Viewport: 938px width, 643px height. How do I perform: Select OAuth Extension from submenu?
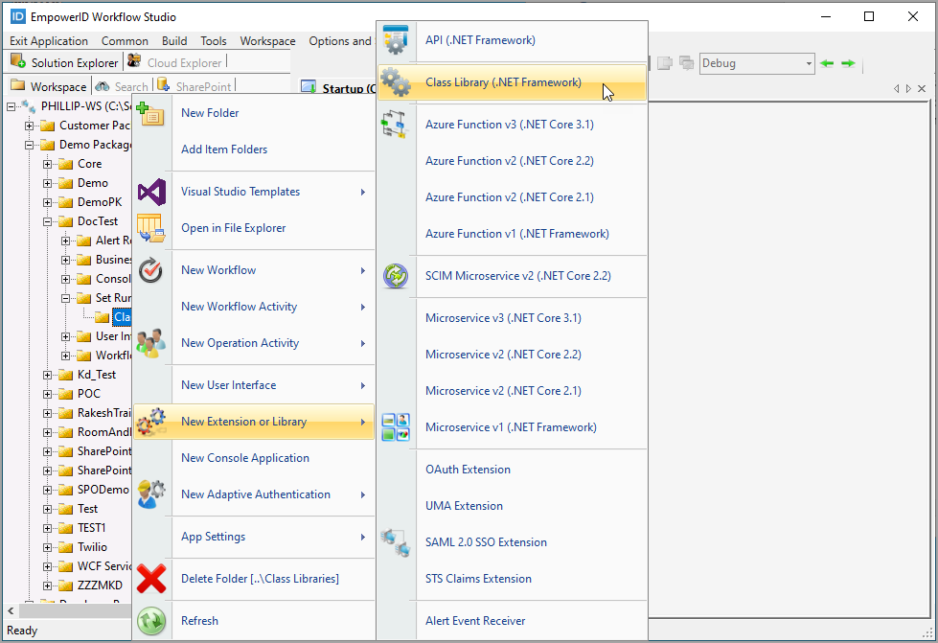point(468,470)
